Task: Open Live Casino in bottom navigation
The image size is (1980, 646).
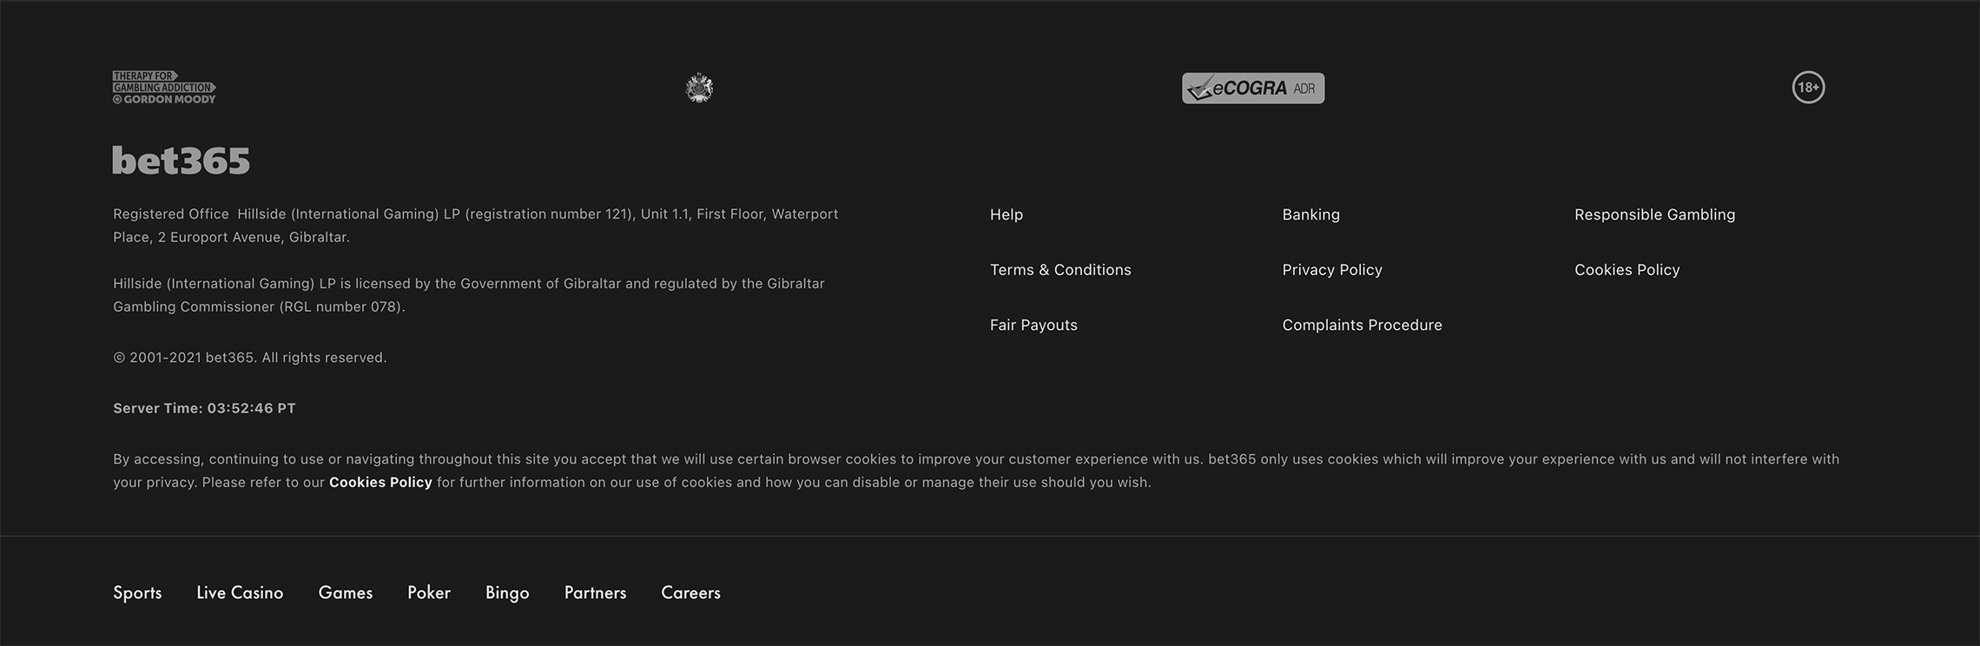Action: pos(240,593)
